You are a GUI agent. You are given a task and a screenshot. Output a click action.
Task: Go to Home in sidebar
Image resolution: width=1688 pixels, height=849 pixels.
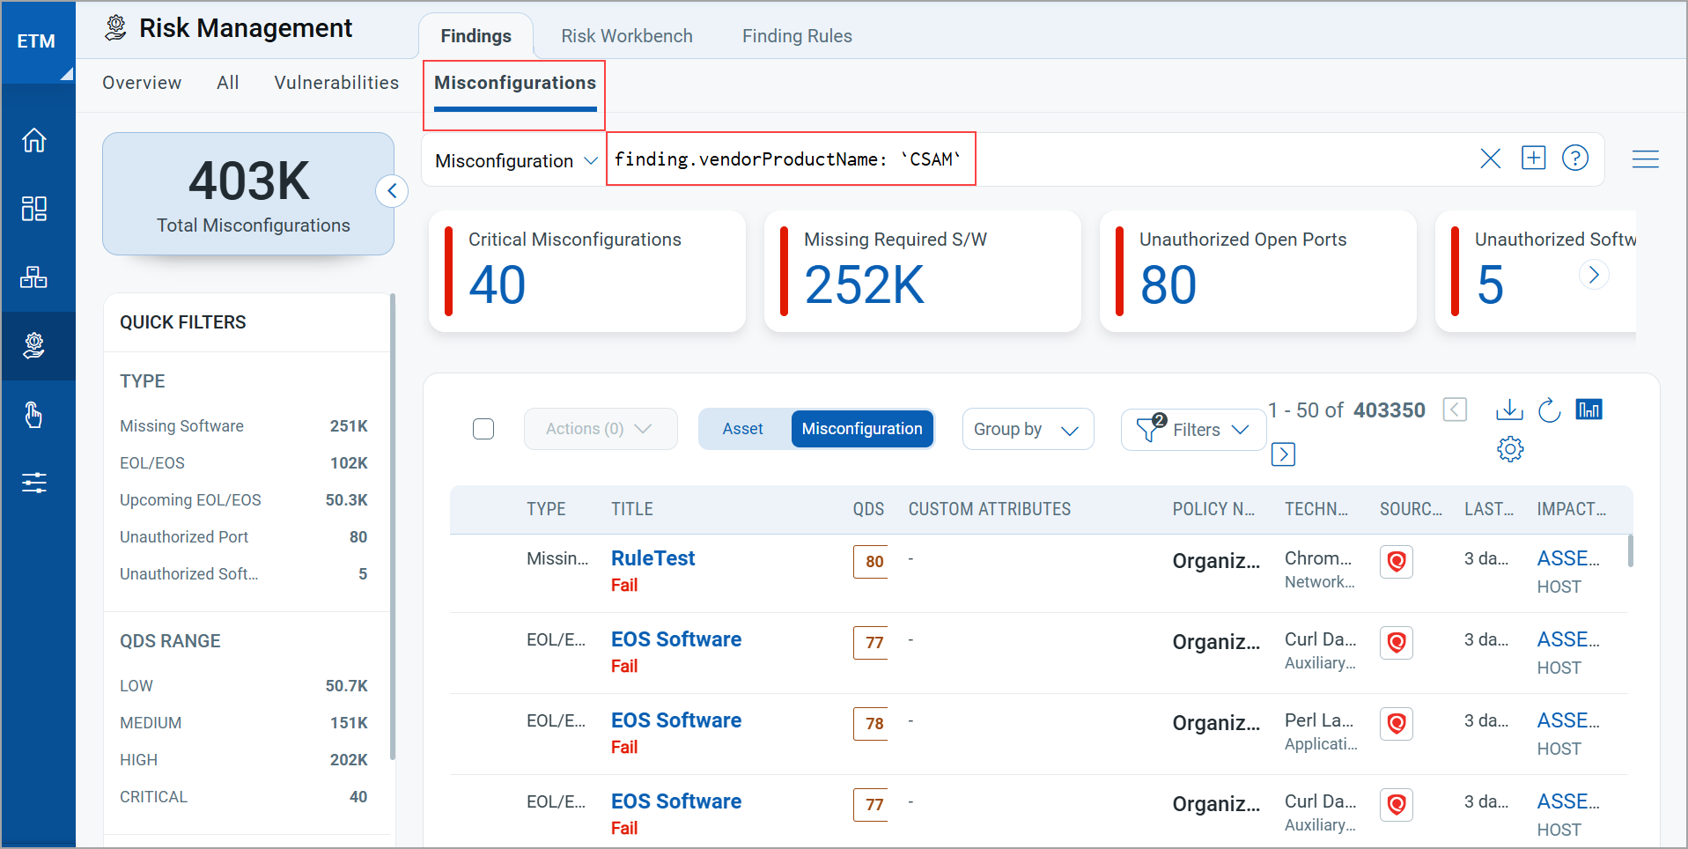(x=34, y=140)
